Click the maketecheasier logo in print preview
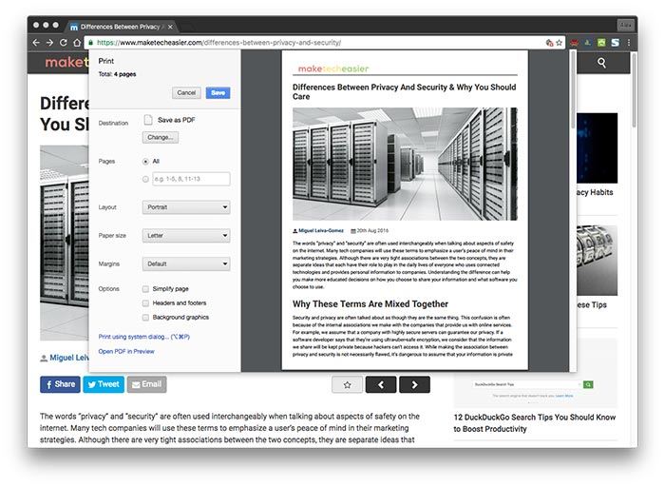 333,68
